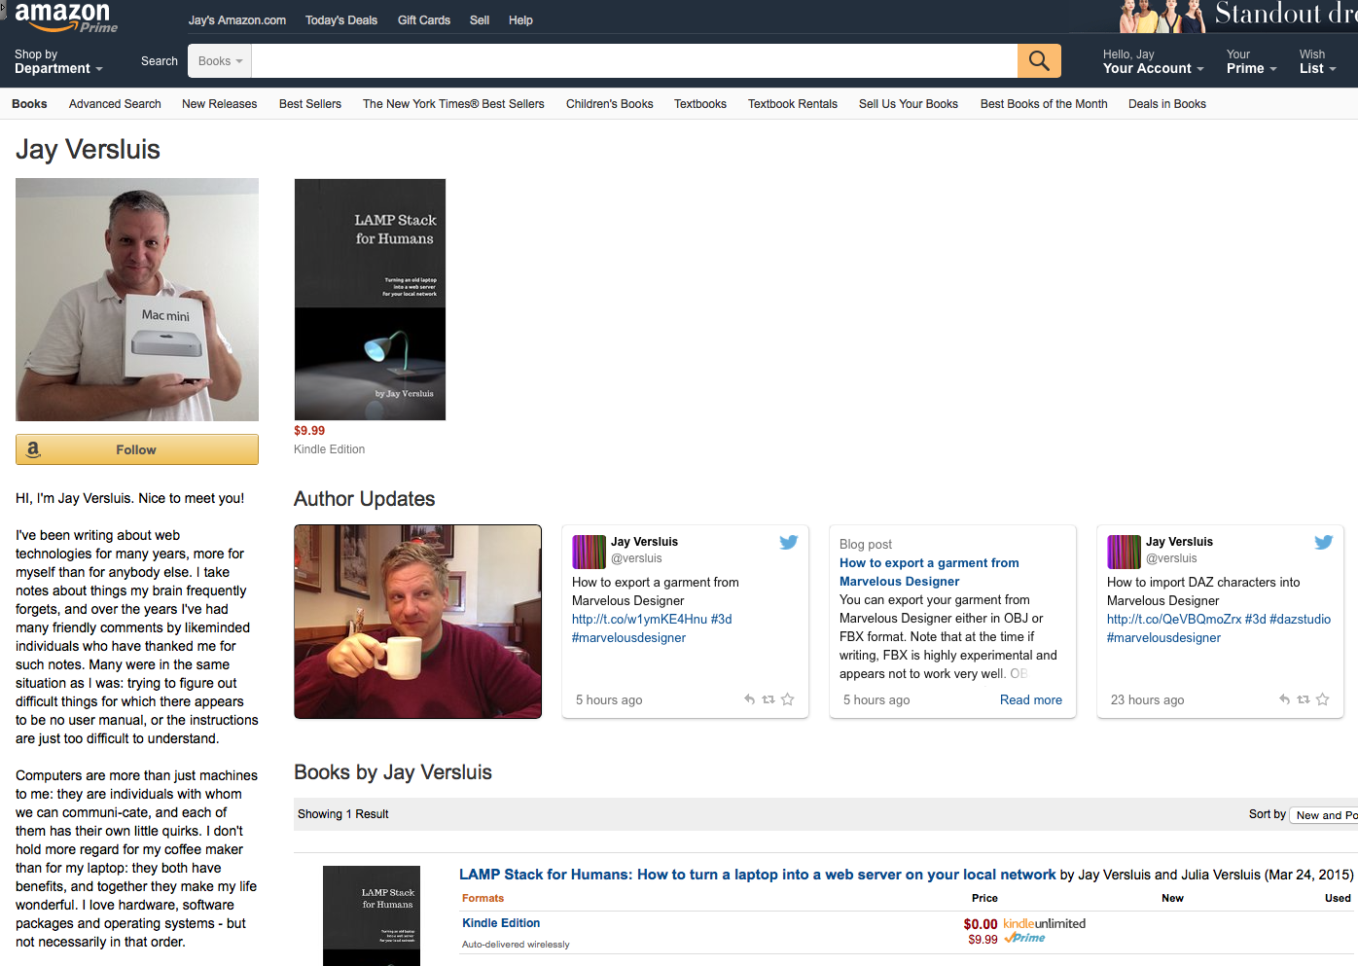Viewport: 1358px width, 966px height.
Task: Open LAMP Stack for Humans book title link
Action: (x=758, y=875)
